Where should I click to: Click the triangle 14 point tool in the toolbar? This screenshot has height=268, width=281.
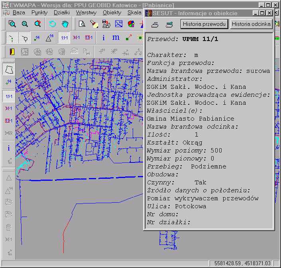[49, 38]
